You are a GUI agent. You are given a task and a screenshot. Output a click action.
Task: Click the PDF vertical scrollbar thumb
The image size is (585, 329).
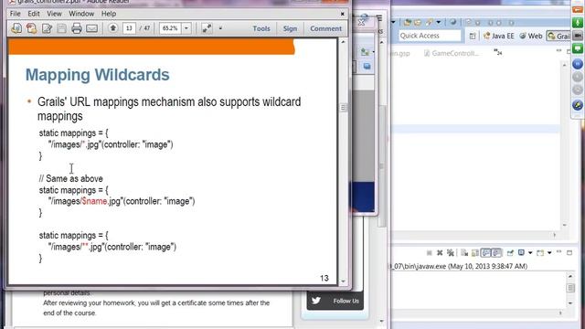click(344, 108)
